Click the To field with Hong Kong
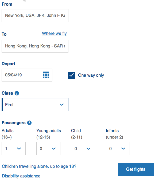155x182 pixels. click(x=35, y=46)
